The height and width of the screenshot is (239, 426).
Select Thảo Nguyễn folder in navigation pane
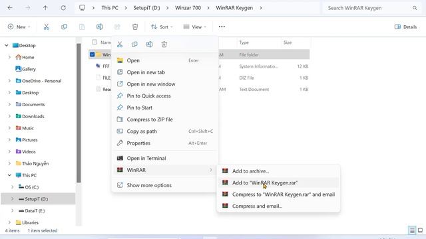pyautogui.click(x=35, y=163)
